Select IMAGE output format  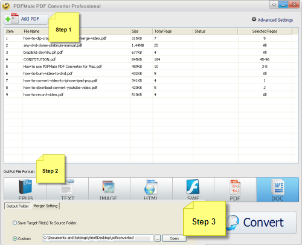tap(109, 189)
